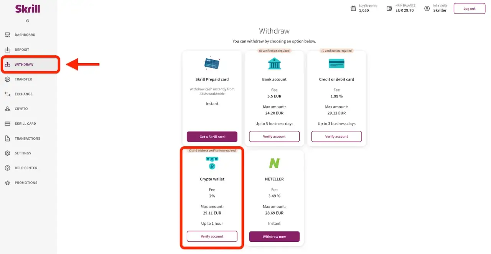Click Log out in the top bar
491x254 pixels.
tap(469, 8)
